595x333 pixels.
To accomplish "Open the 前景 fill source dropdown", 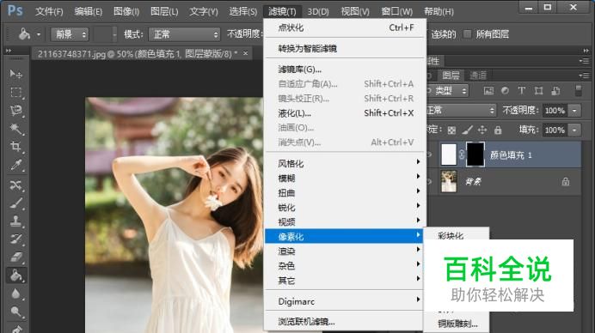I will 70,34.
